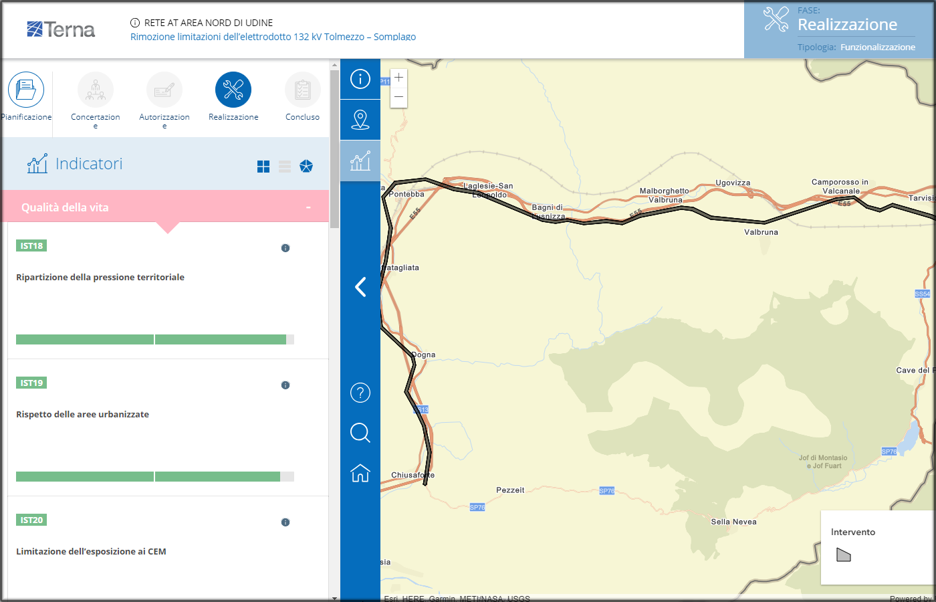Zoom out on the map
Viewport: 936px width, 602px height.
coord(398,97)
